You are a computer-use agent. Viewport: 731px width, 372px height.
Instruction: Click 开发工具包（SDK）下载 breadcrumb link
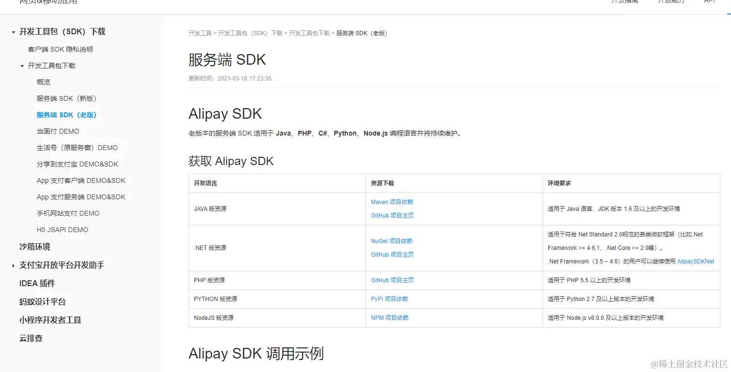pos(250,33)
